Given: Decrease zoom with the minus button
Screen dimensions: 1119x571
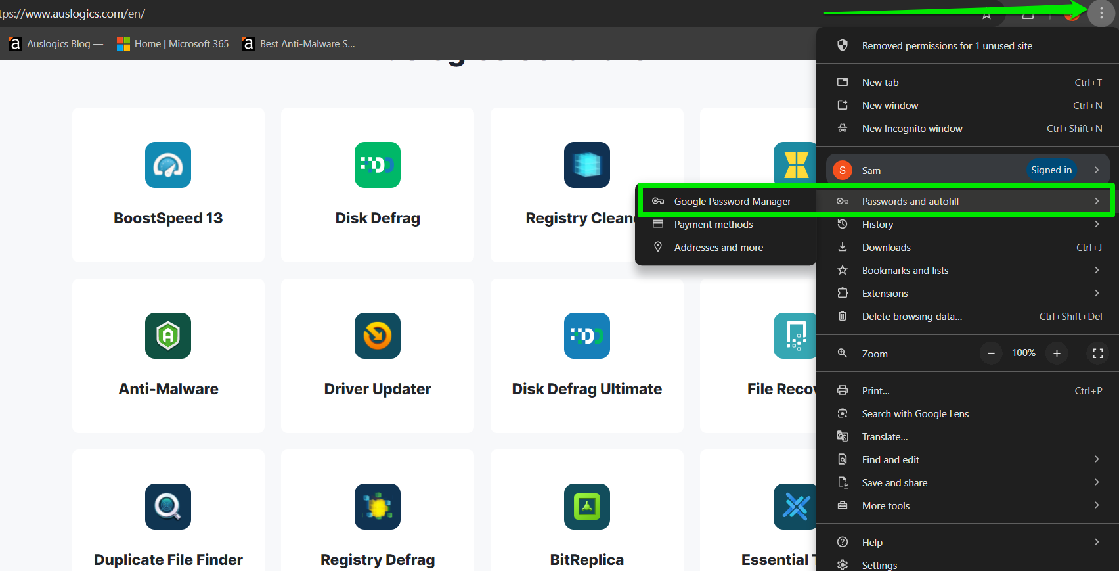Looking at the screenshot, I should (991, 354).
